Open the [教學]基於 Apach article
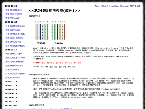The width and height of the screenshot is (145, 109). pos(12,18)
